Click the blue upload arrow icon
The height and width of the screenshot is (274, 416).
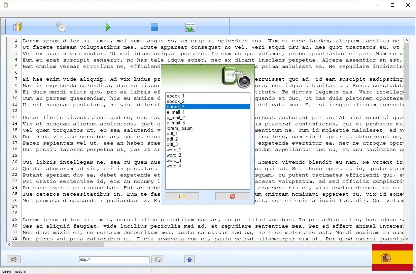tap(189, 259)
